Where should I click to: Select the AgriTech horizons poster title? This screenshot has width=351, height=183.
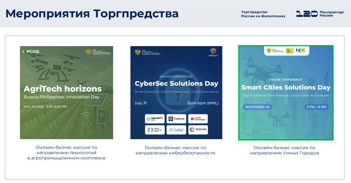pyautogui.click(x=63, y=89)
